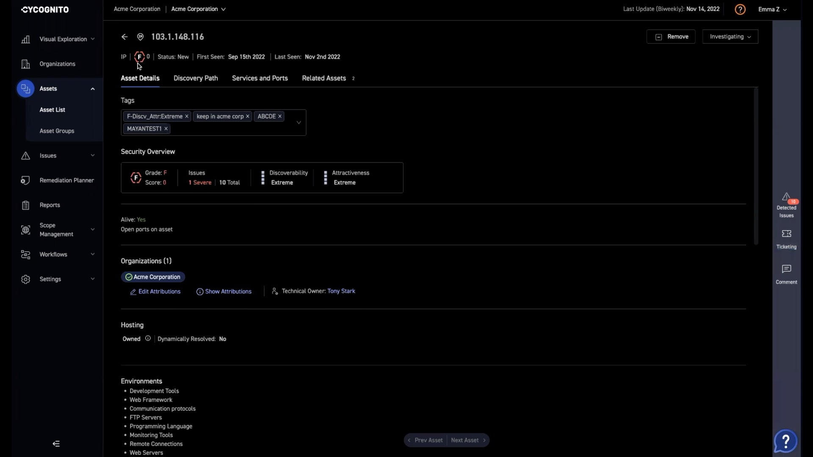Image resolution: width=813 pixels, height=457 pixels.
Task: Click the back arrow beside the IP address
Action: pyautogui.click(x=124, y=37)
